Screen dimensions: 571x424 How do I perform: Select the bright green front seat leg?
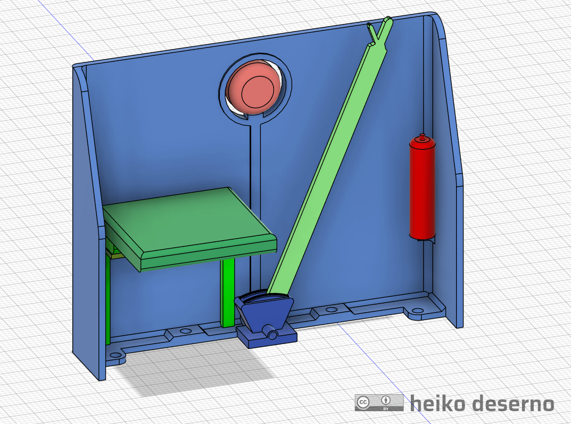coord(228,292)
